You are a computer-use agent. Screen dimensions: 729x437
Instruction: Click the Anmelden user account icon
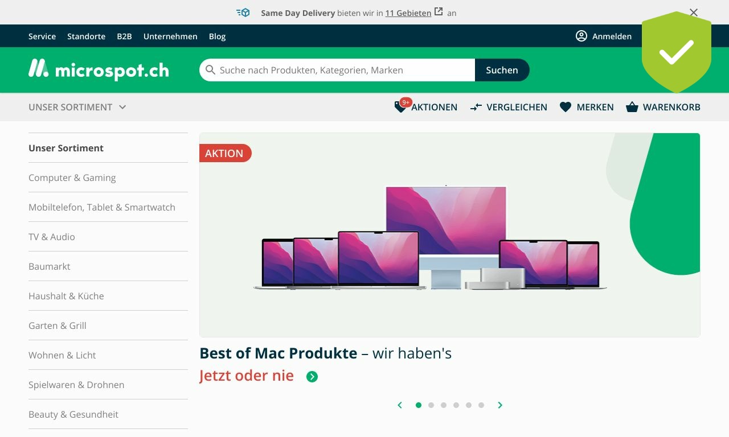[x=581, y=36]
